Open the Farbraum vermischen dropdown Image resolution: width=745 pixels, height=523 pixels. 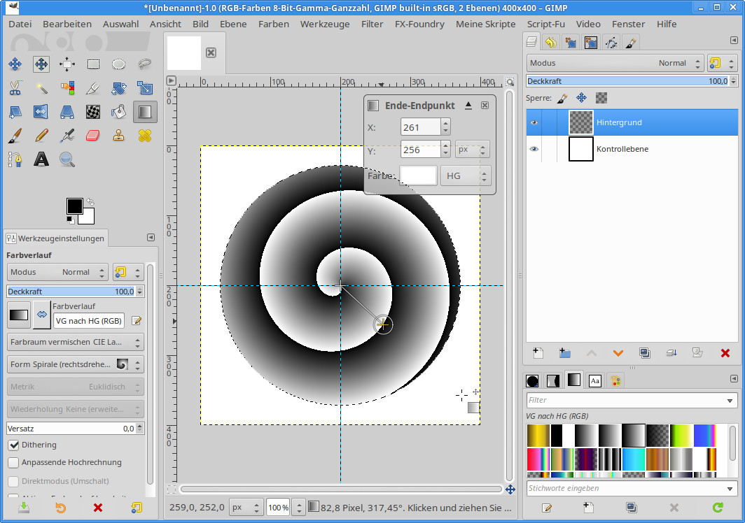tap(75, 342)
